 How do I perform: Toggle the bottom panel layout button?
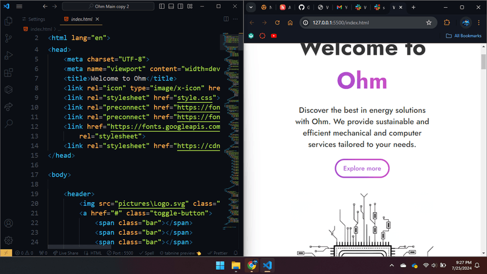tap(171, 6)
